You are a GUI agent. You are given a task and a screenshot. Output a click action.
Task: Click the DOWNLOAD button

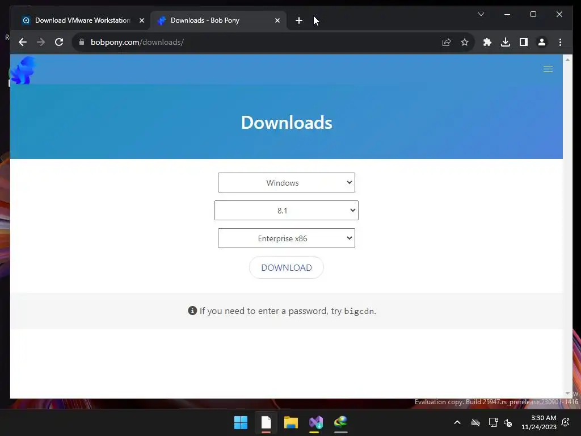287,267
